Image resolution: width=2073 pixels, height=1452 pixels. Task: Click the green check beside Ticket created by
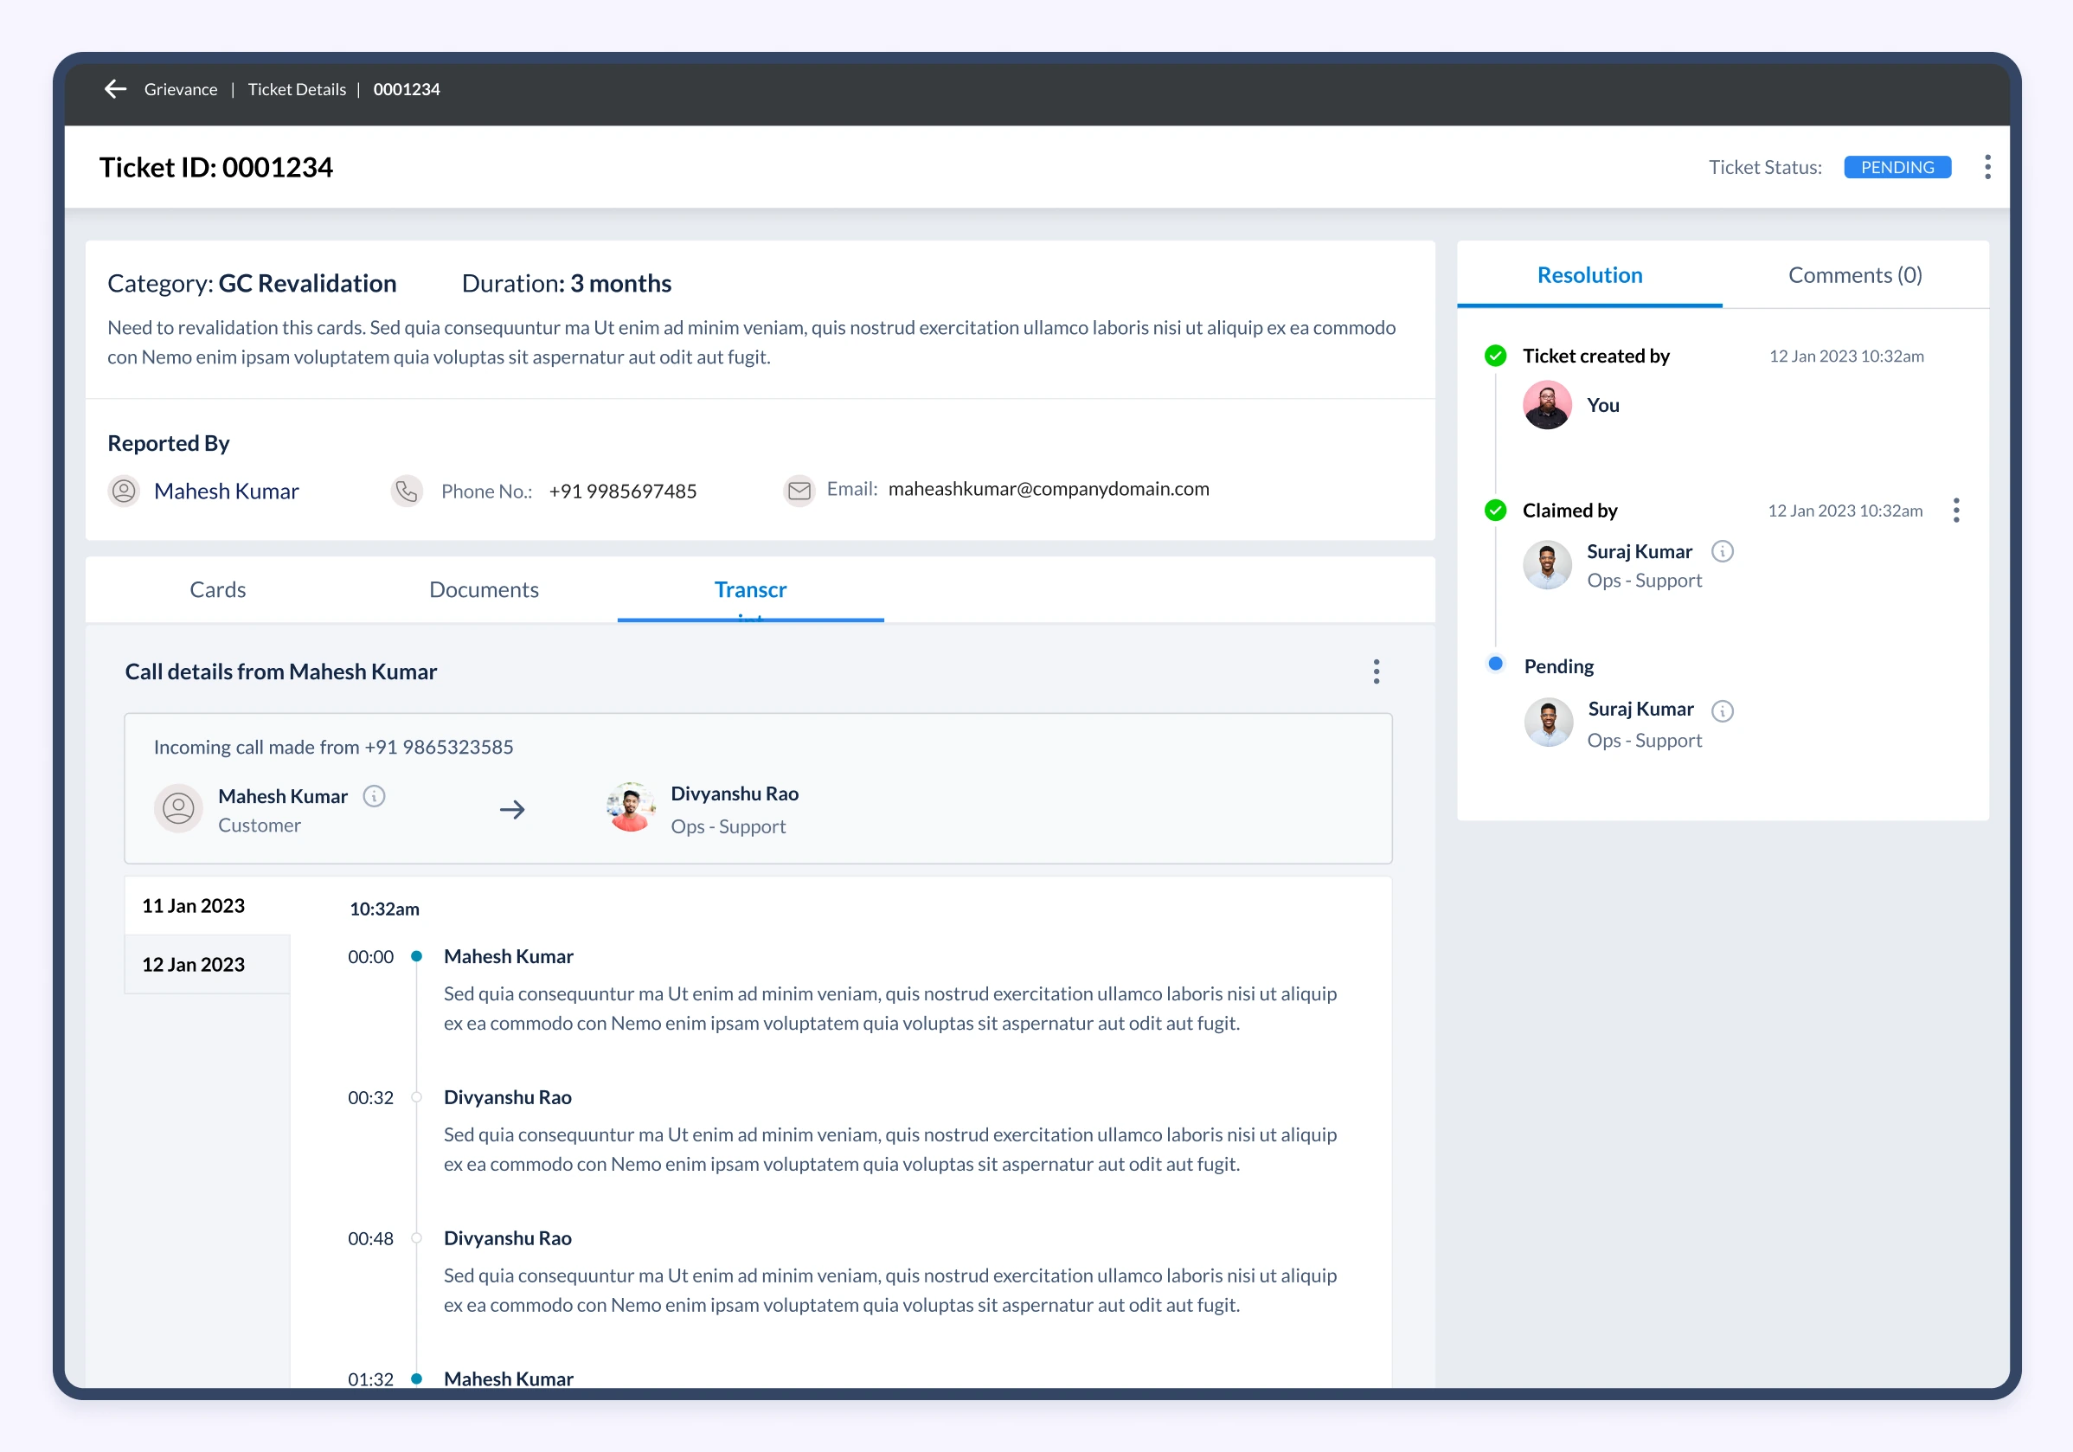click(x=1495, y=356)
